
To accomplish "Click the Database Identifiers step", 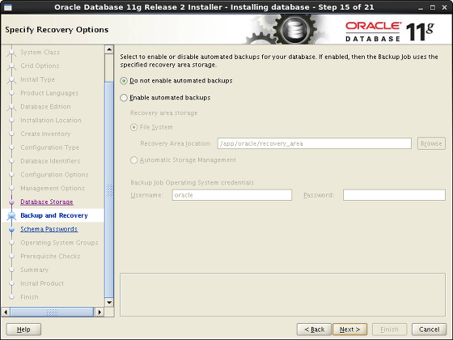I will (x=50, y=161).
